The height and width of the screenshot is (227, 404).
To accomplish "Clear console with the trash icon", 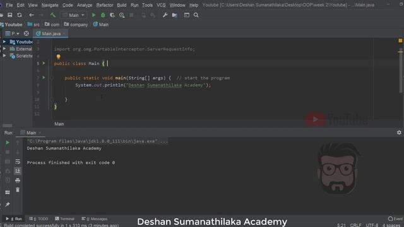I will 18,190.
